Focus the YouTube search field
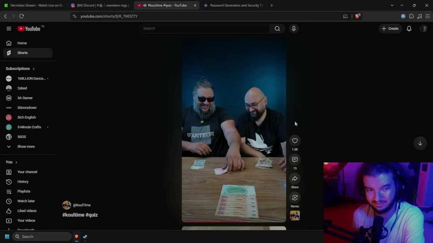 click(205, 28)
